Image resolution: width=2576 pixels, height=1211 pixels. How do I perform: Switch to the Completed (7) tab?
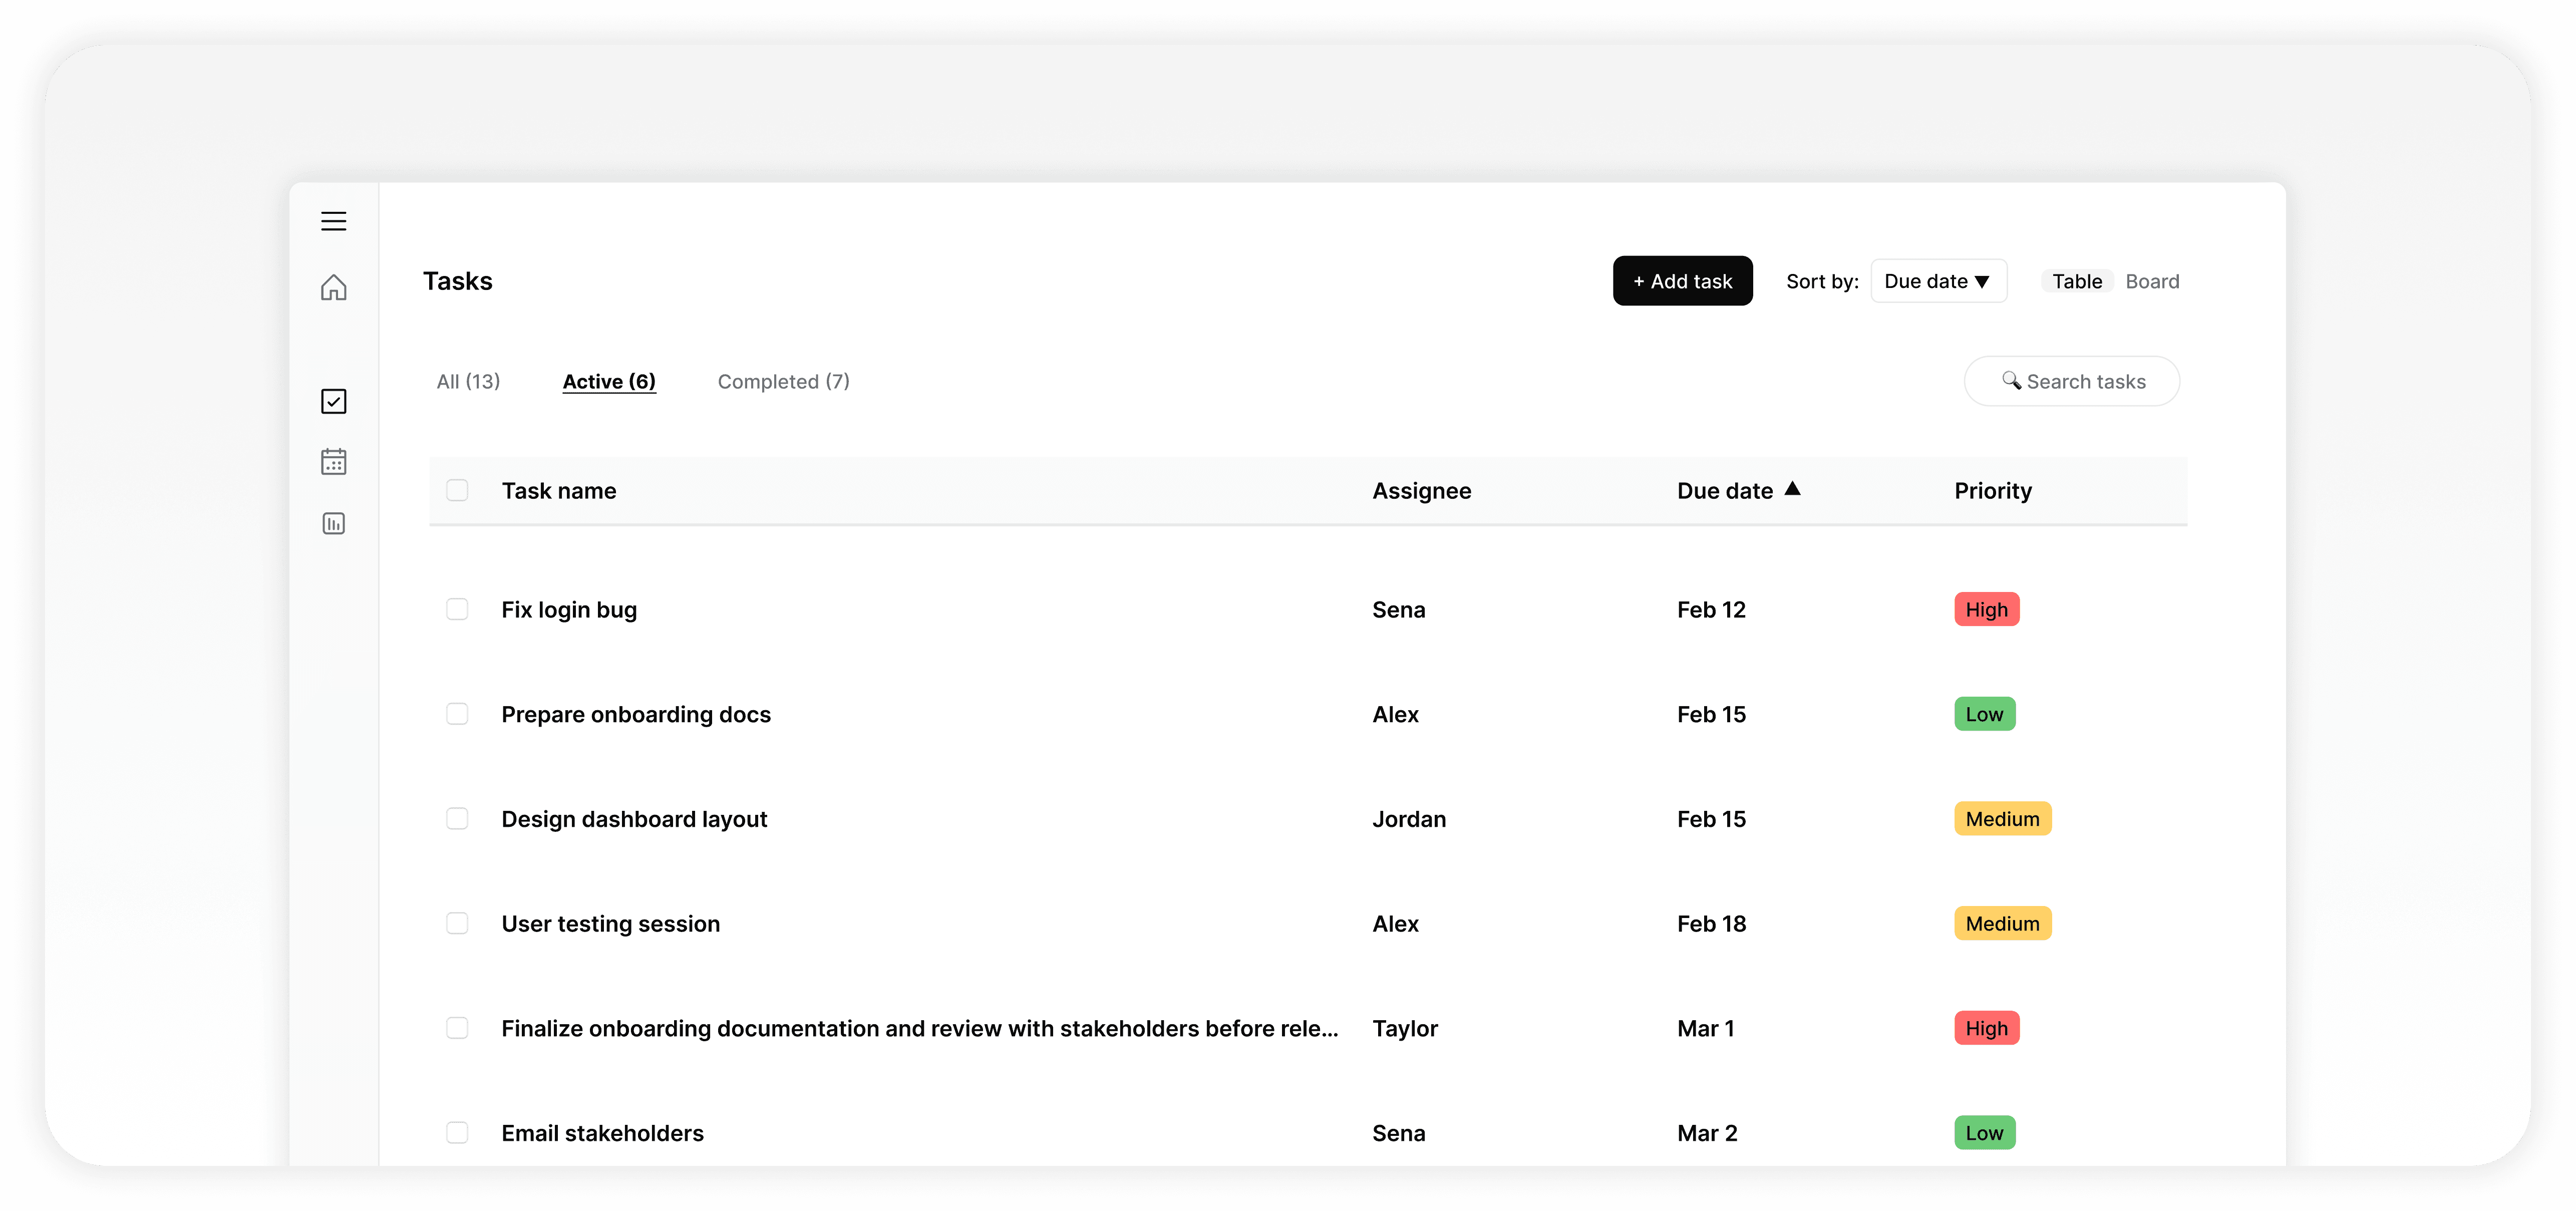(x=783, y=381)
